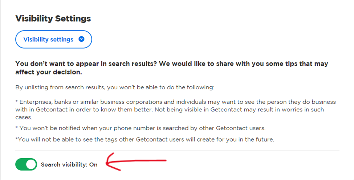Screen dimensions: 354x180
Task: Turn off the Search visibility toggle
Action: [26, 164]
